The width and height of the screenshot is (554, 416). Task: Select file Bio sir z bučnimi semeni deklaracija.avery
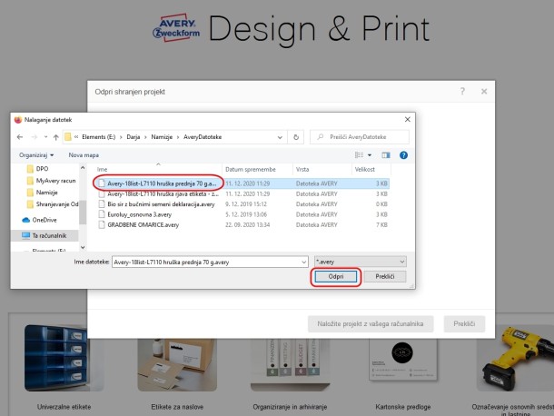[242, 204]
